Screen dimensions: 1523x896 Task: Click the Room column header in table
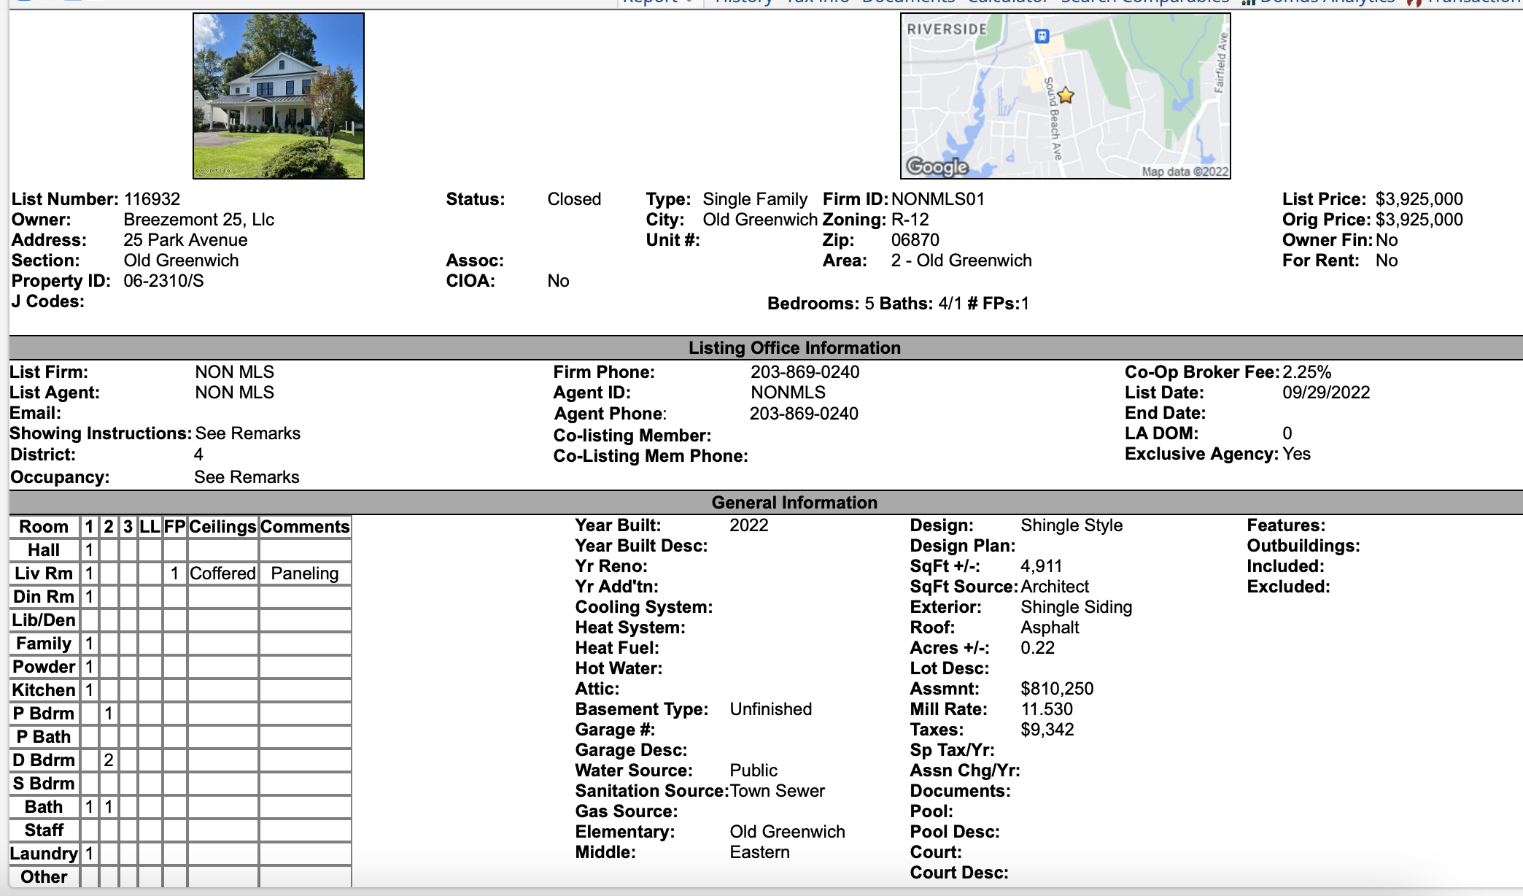point(44,527)
